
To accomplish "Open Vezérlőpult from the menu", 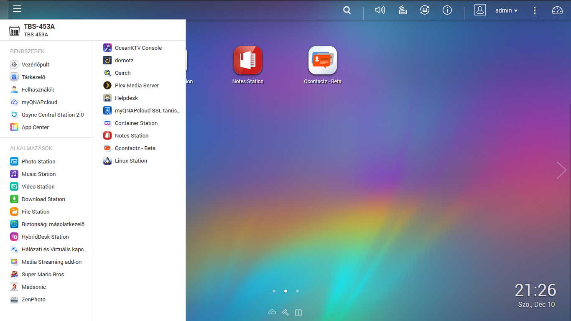I will 36,64.
